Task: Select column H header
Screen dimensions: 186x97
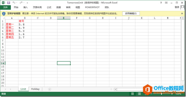Action: point(103,18)
